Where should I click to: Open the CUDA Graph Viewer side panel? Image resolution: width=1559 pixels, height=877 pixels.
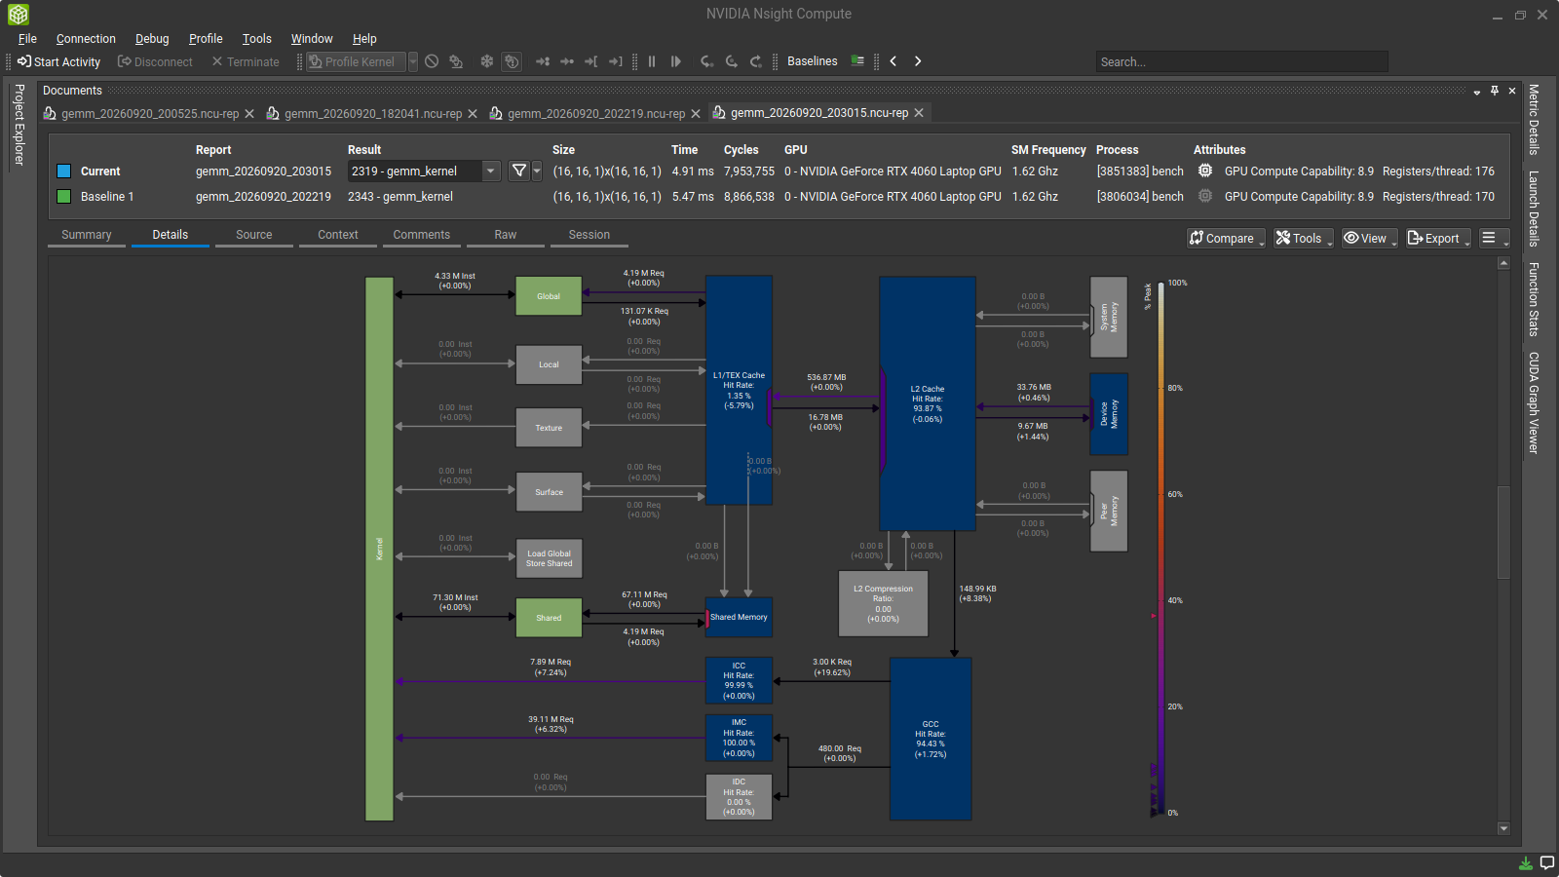pyautogui.click(x=1533, y=402)
